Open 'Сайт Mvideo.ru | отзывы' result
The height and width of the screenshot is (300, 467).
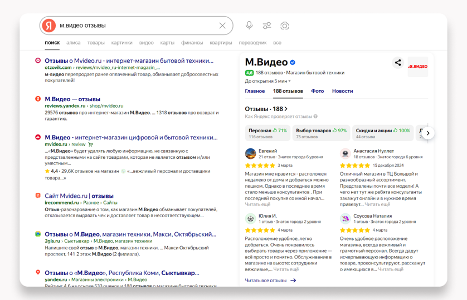(x=79, y=196)
